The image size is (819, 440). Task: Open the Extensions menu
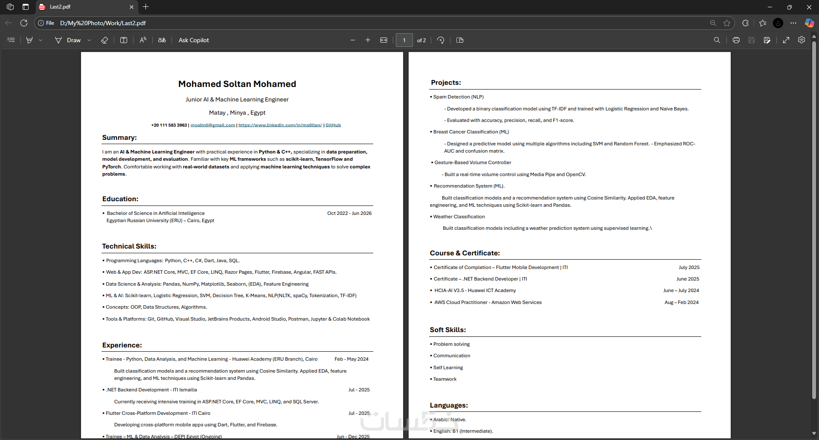pyautogui.click(x=746, y=23)
